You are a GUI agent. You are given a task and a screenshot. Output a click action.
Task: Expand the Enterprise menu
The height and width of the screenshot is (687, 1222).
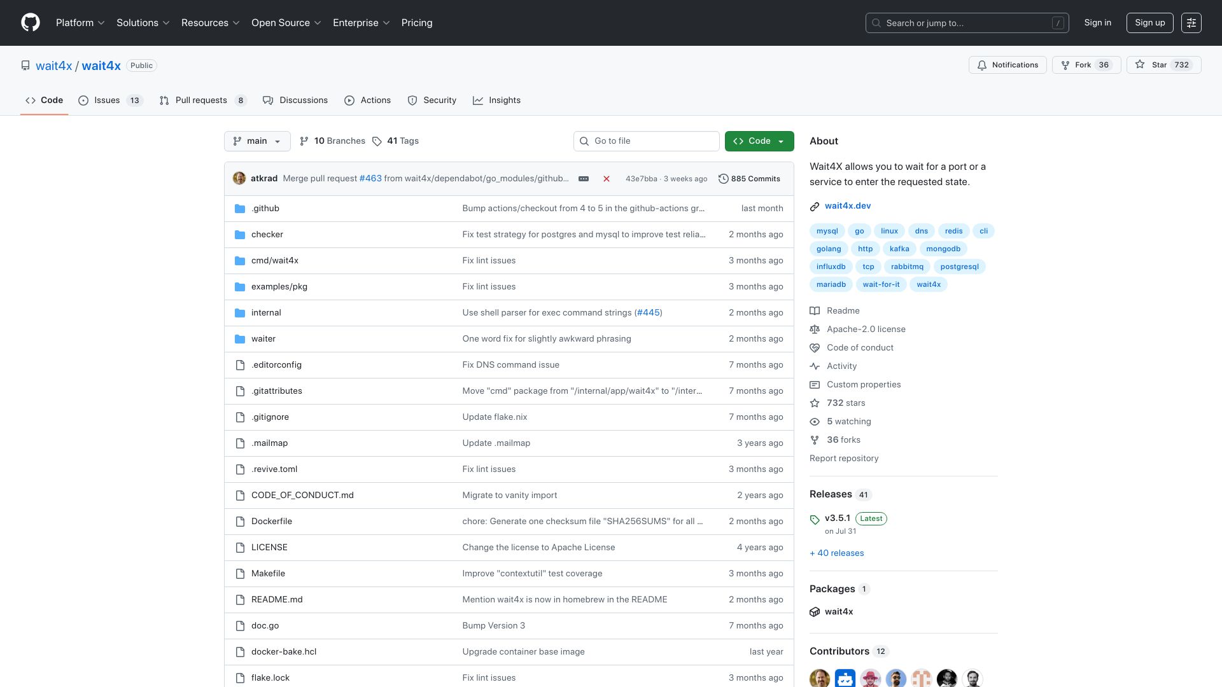tap(362, 23)
